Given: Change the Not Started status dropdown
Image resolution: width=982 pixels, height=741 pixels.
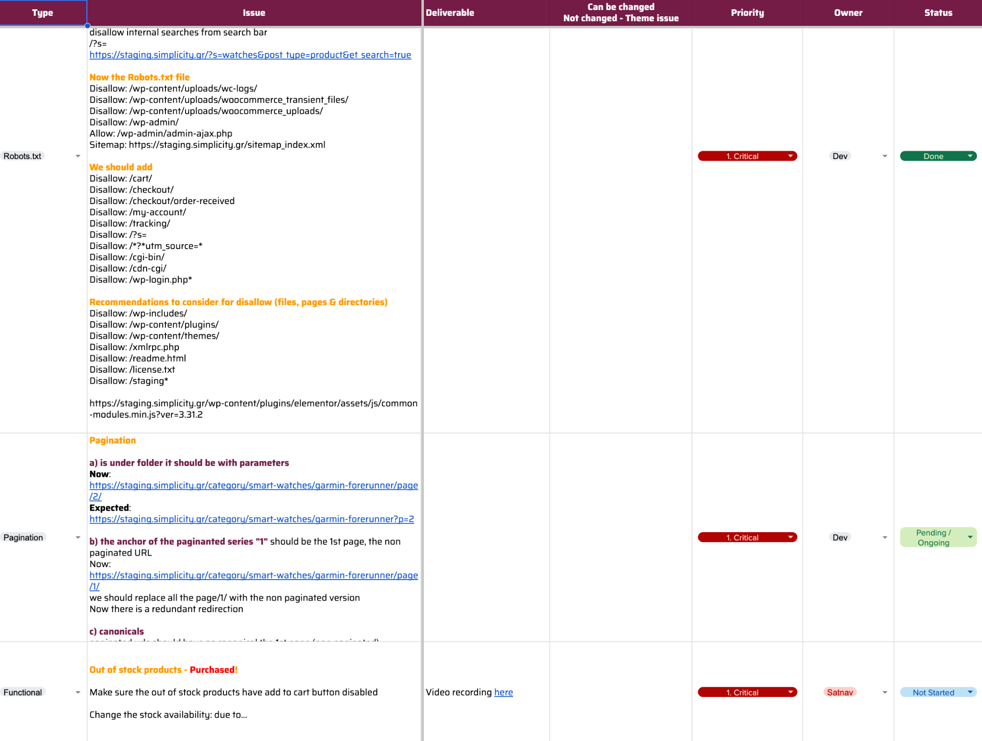Looking at the screenshot, I should [938, 692].
